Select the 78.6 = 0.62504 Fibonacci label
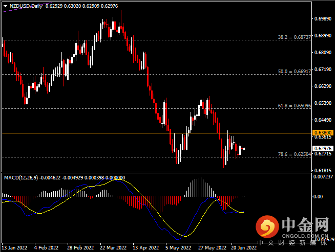 pos(294,154)
